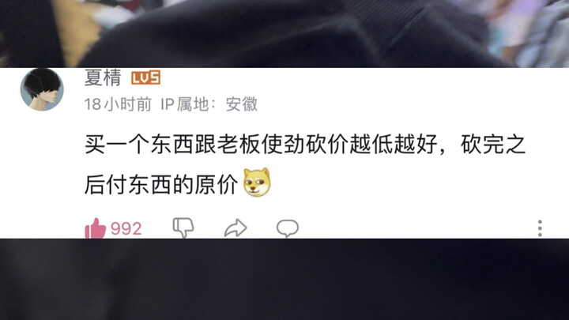Open the commenter's profile avatar
The image size is (569, 320).
(42, 89)
